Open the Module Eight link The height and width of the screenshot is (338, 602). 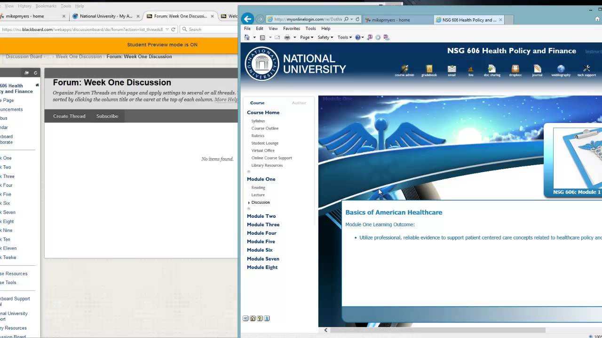[x=262, y=267]
